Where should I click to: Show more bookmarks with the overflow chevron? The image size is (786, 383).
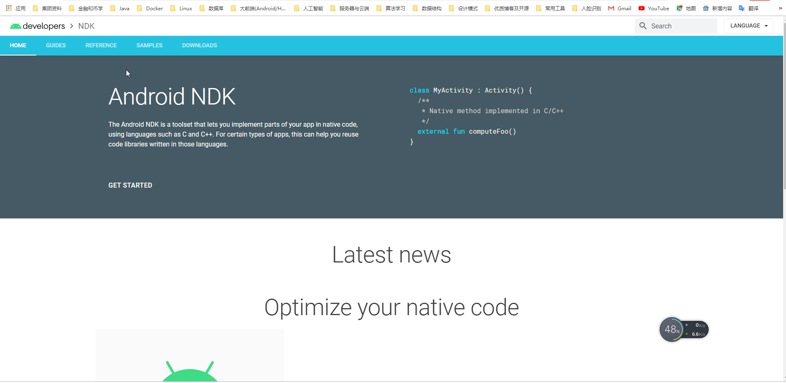[x=780, y=8]
